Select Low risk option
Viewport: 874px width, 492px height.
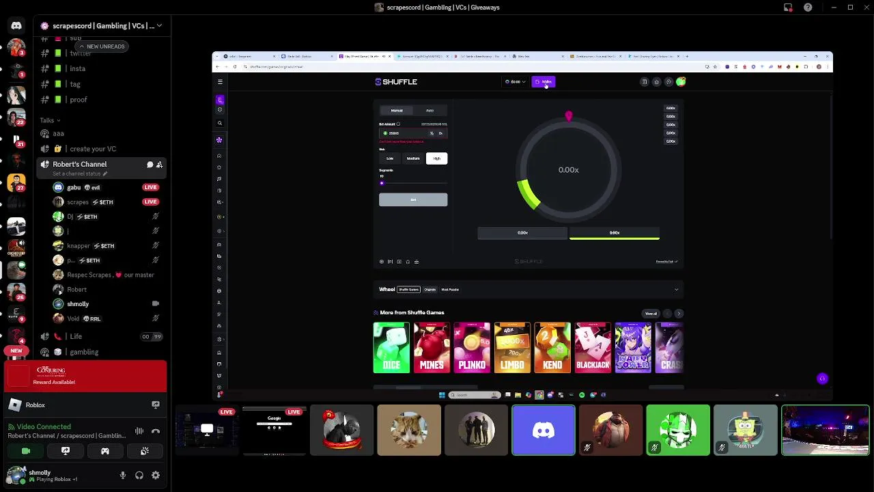(x=390, y=159)
